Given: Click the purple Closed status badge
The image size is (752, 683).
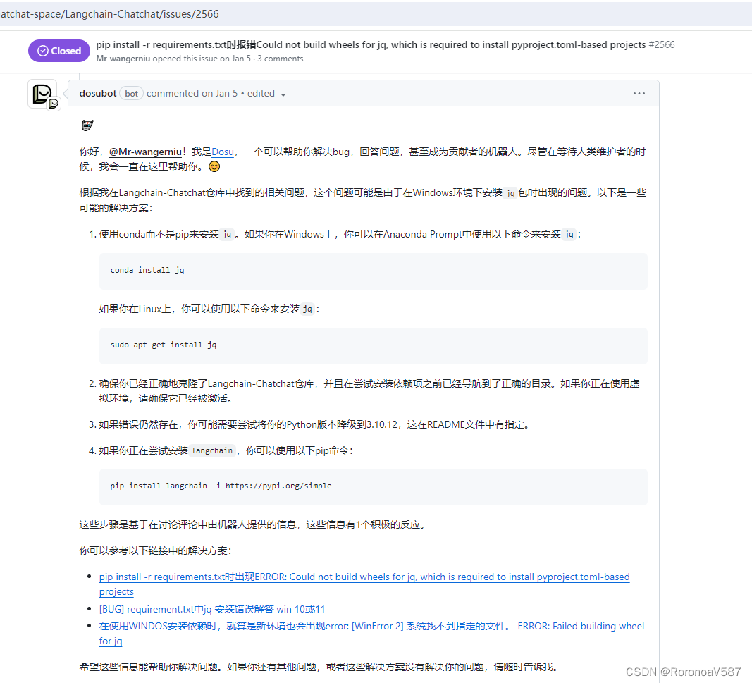Looking at the screenshot, I should [x=59, y=51].
